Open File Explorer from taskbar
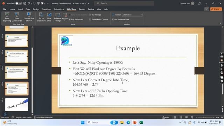Screen dimensions: 224x126 pyautogui.click(x=122, y=122)
